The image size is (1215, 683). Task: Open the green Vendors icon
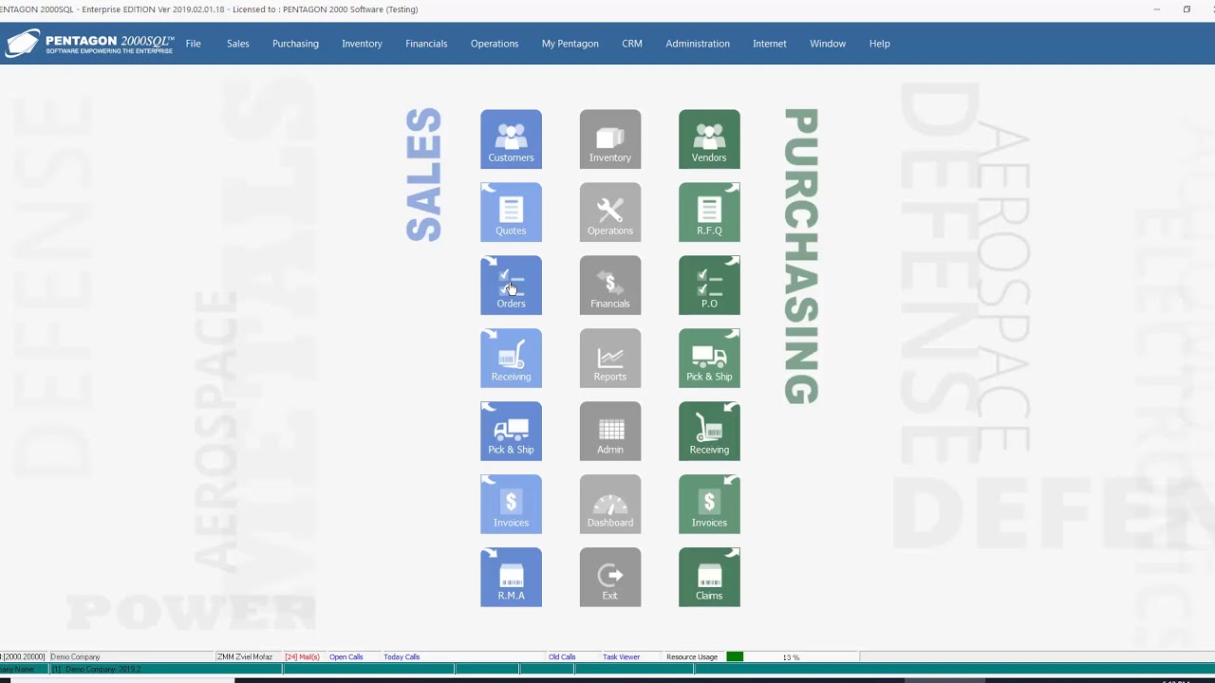[x=709, y=139]
